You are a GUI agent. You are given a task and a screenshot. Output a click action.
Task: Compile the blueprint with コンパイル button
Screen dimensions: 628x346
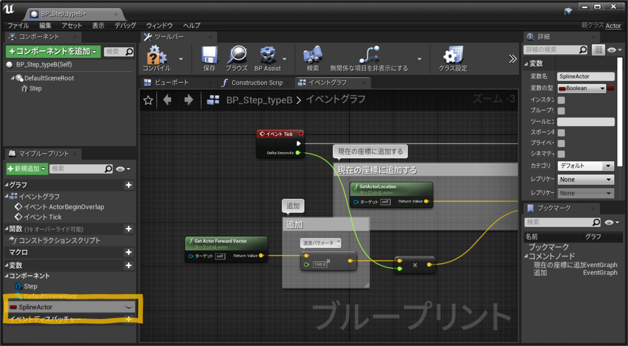click(156, 59)
